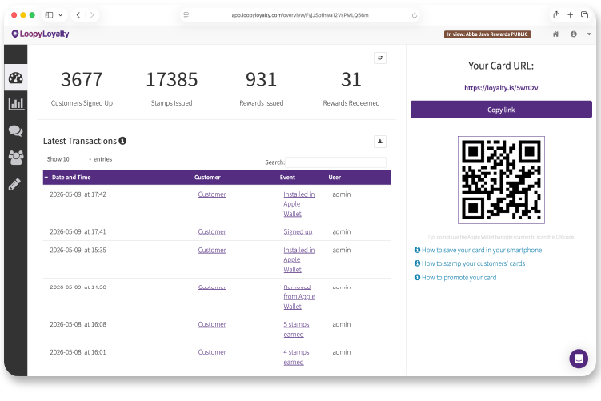
Task: Open the bar chart analytics sidebar icon
Action: pos(16,104)
